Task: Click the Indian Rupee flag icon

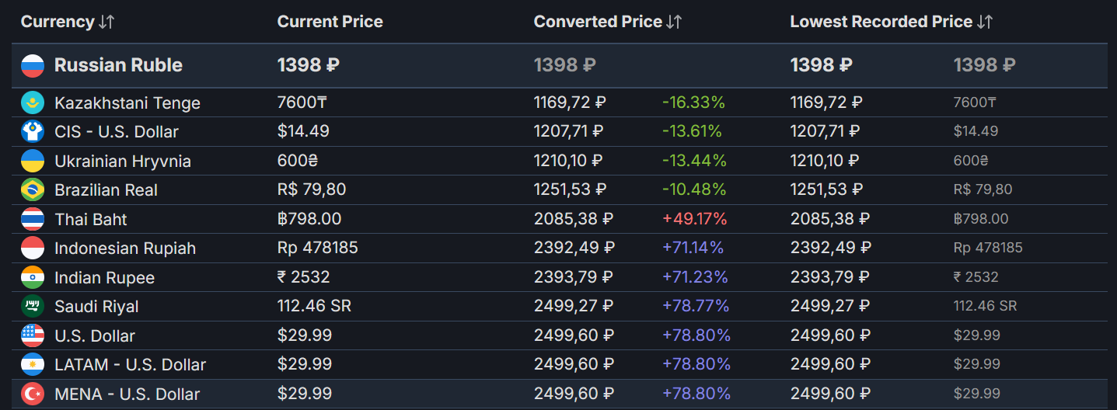Action: [x=33, y=277]
